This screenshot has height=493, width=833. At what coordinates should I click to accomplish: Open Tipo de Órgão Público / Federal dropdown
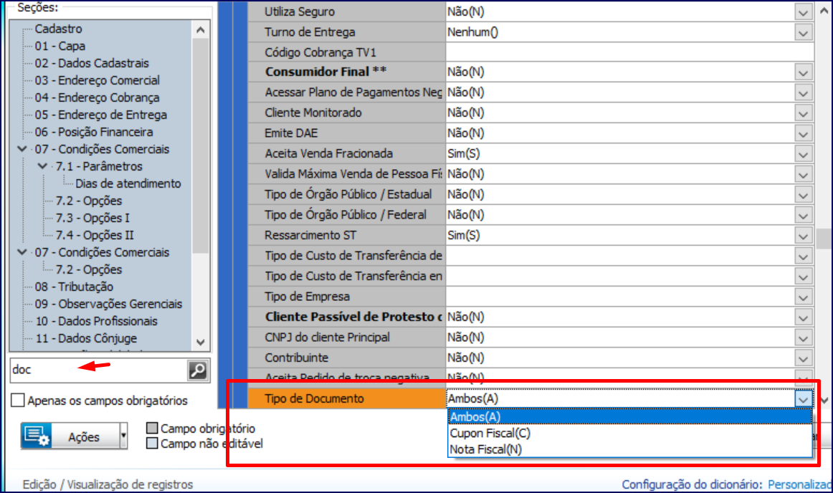[x=803, y=215]
